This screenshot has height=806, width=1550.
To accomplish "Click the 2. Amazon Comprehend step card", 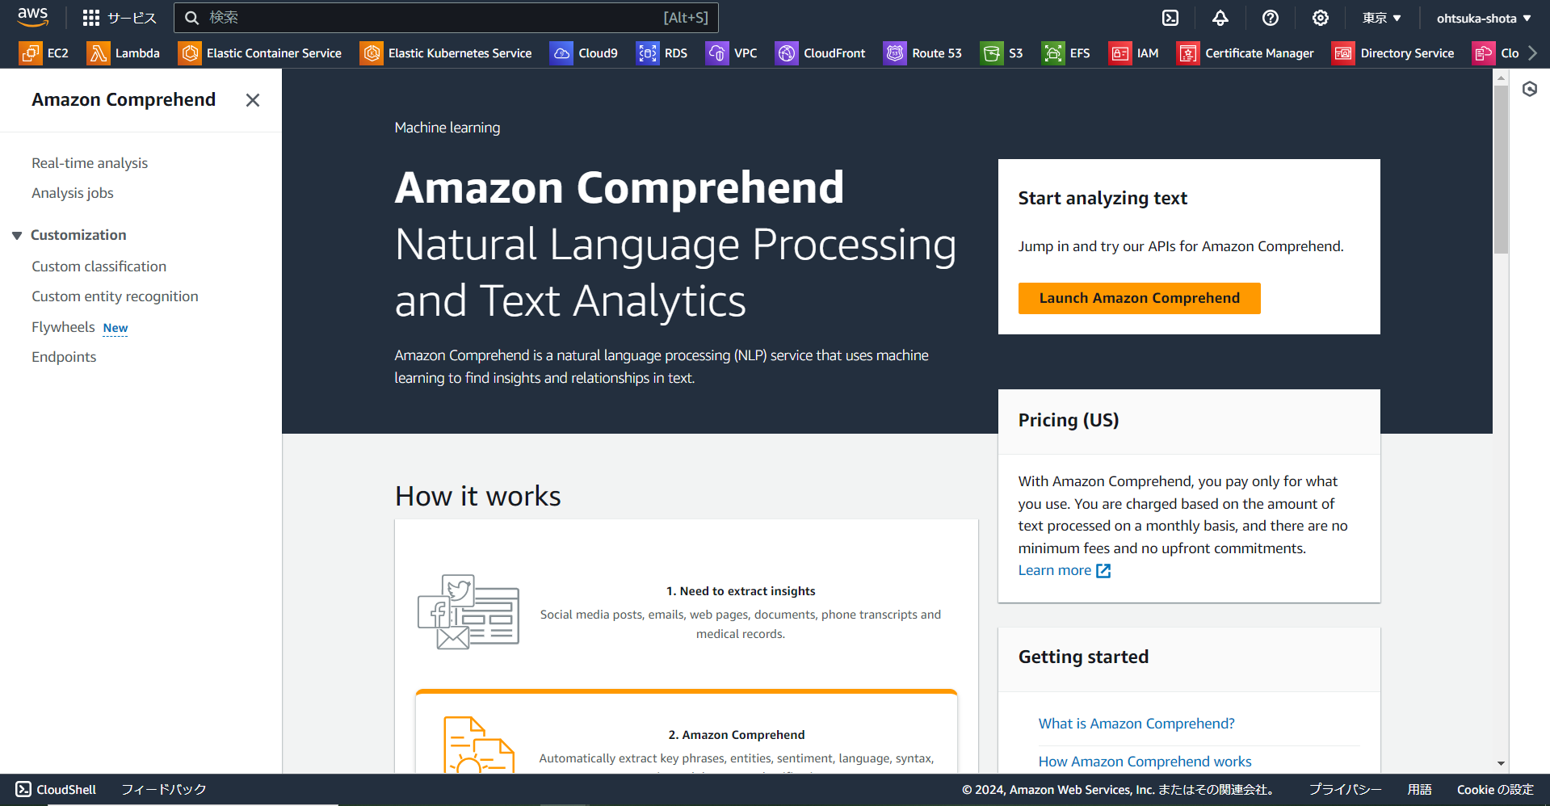I will point(687,732).
